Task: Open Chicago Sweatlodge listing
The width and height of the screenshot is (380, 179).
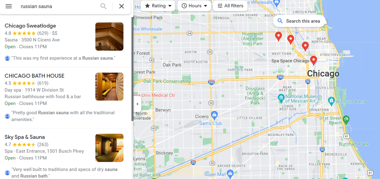Action: click(30, 26)
